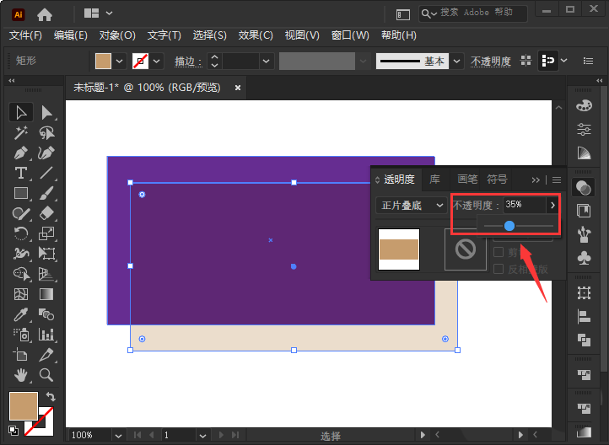Screen dimensions: 609x445
Task: Select the Gradient tool
Action: pyautogui.click(x=46, y=294)
